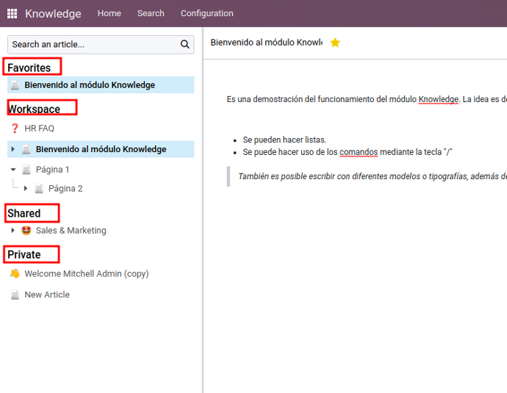This screenshot has height=393, width=507.
Task: Open the Configuration menu
Action: [x=207, y=13]
